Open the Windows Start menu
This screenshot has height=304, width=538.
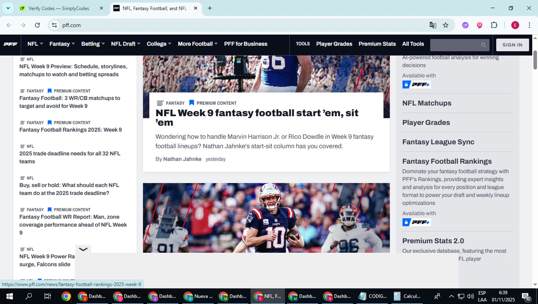pos(10,296)
